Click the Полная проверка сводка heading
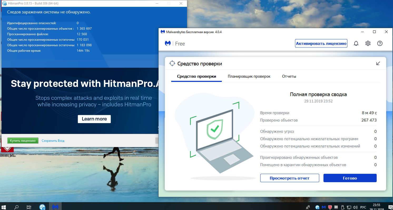 click(x=318, y=94)
